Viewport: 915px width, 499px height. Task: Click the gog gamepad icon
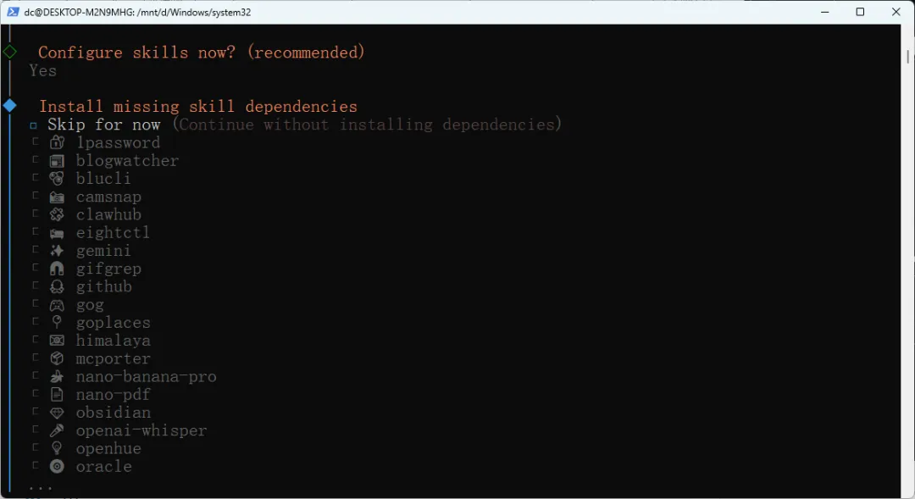coord(57,305)
